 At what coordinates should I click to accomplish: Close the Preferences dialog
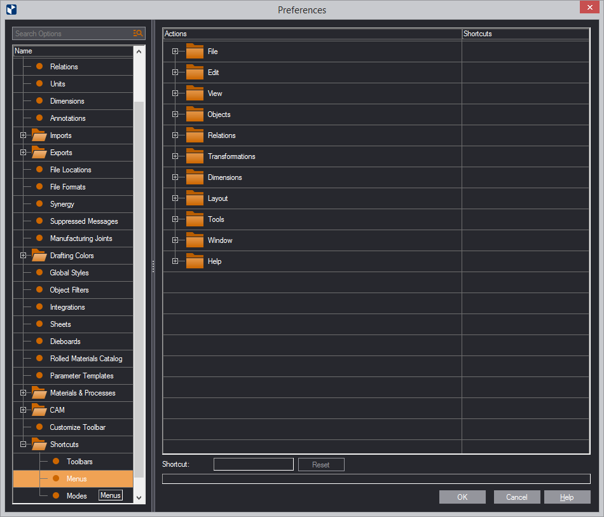pyautogui.click(x=589, y=8)
